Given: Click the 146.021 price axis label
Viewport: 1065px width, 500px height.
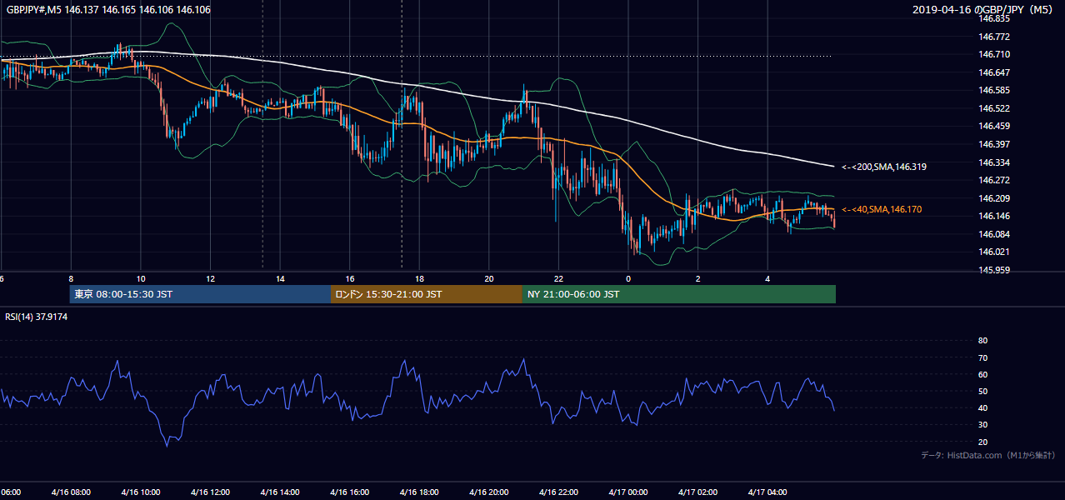Looking at the screenshot, I should pos(995,252).
